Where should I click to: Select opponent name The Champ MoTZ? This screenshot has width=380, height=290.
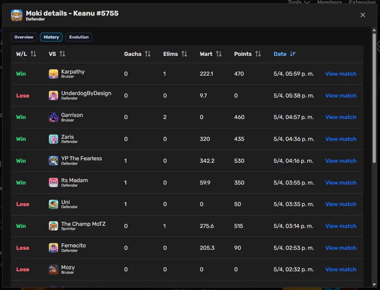pyautogui.click(x=83, y=224)
